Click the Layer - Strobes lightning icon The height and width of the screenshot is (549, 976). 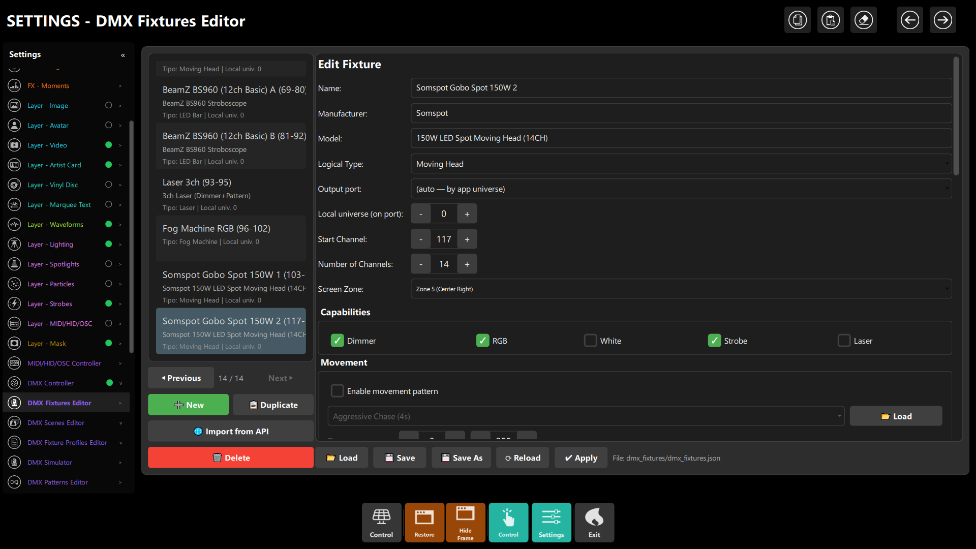pyautogui.click(x=15, y=304)
